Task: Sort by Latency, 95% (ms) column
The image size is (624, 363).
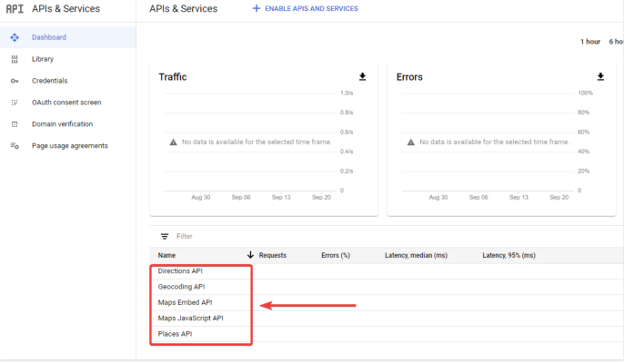Action: coord(509,255)
